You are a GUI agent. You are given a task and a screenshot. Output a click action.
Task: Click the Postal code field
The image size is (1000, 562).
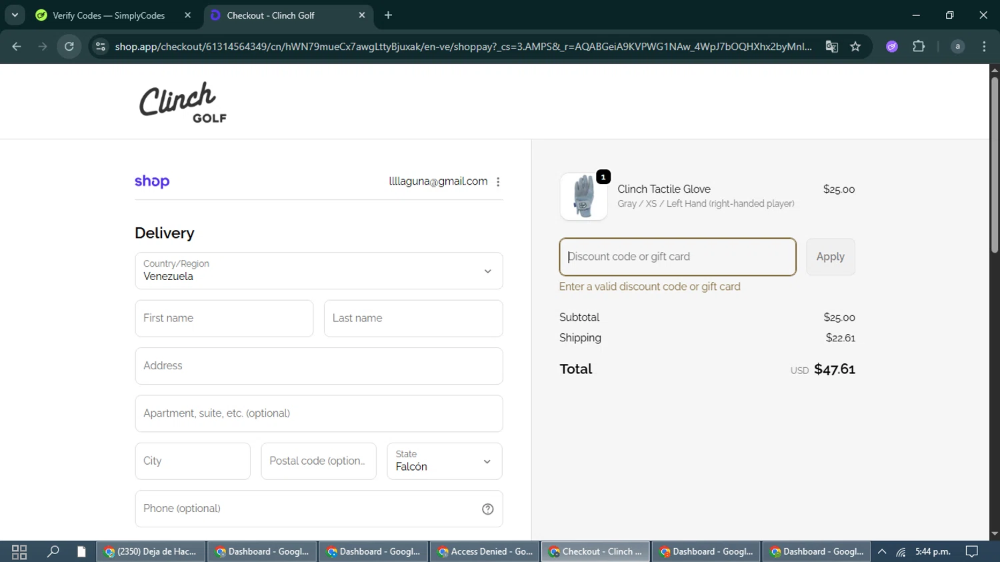[x=319, y=461]
